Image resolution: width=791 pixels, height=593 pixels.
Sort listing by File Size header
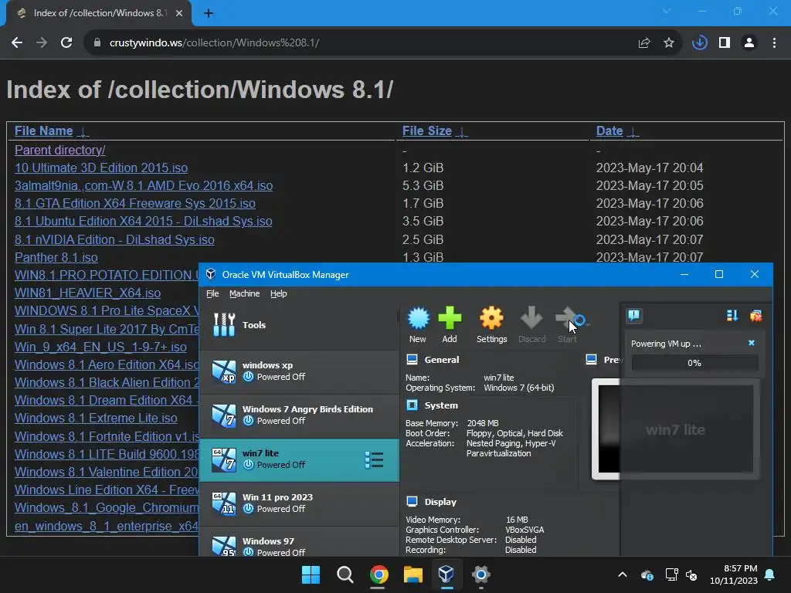click(x=435, y=131)
